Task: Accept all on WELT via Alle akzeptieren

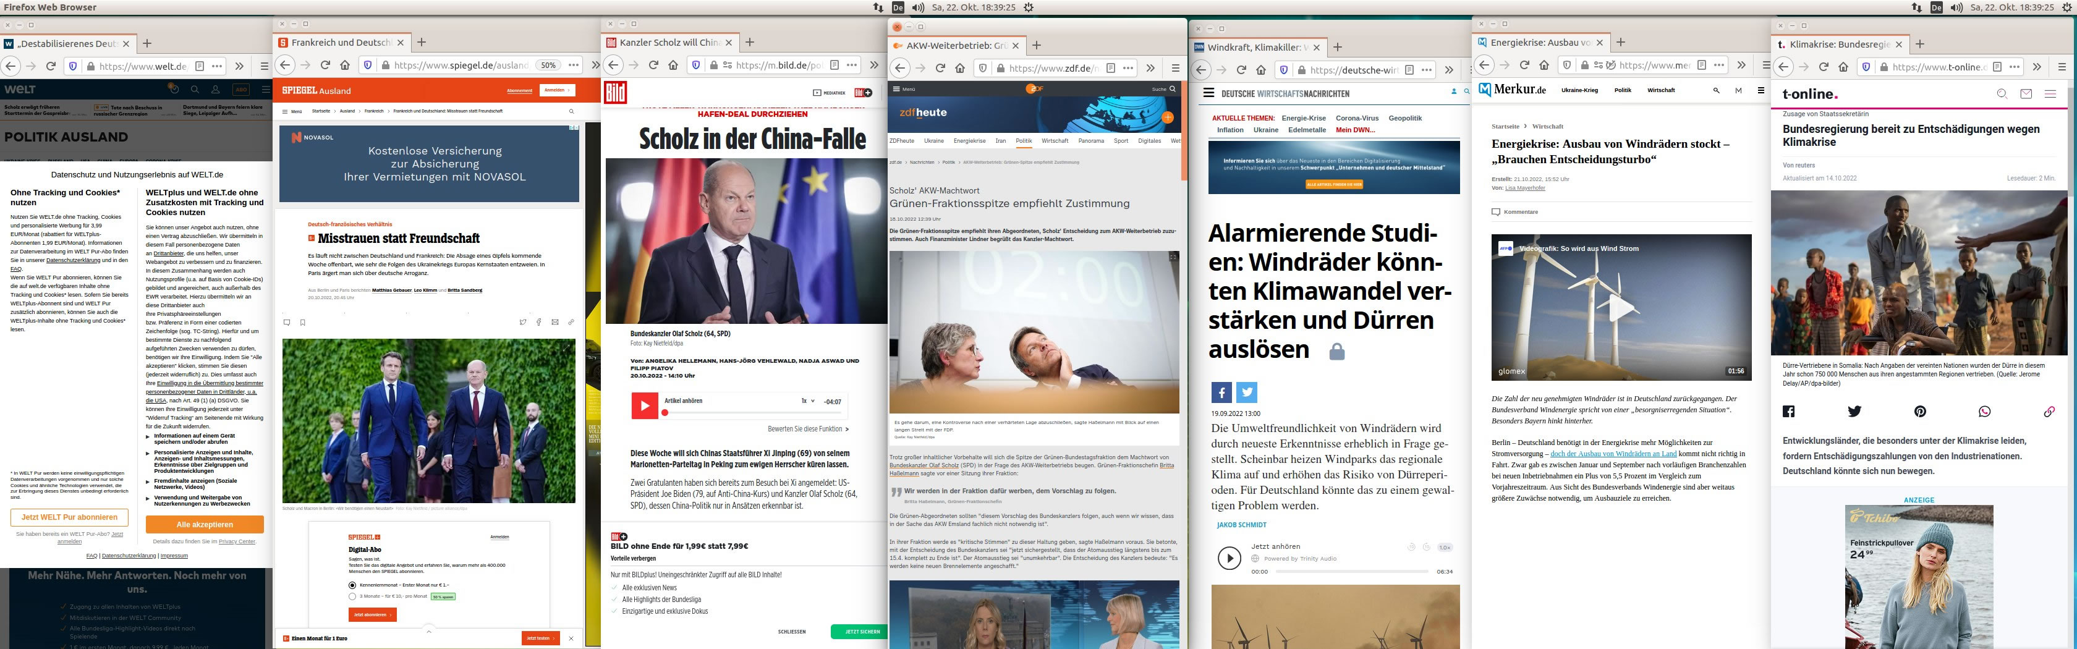Action: pos(205,524)
